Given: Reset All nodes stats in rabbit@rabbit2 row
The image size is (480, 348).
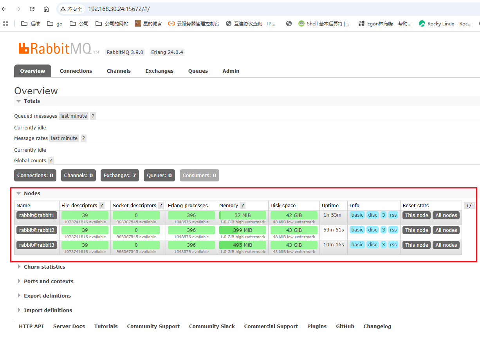Looking at the screenshot, I should tap(446, 230).
